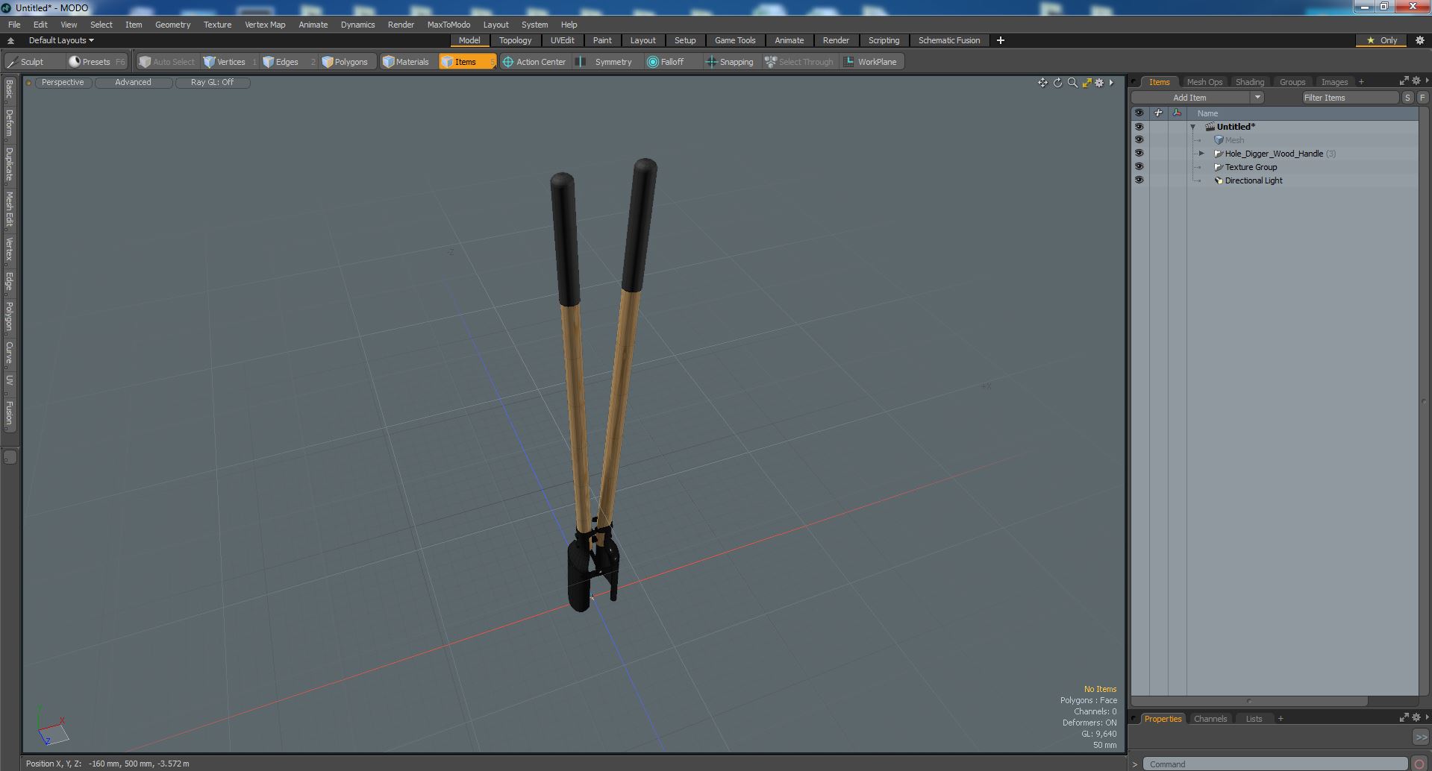The width and height of the screenshot is (1432, 771).
Task: Open the Shading tab
Action: [x=1250, y=82]
